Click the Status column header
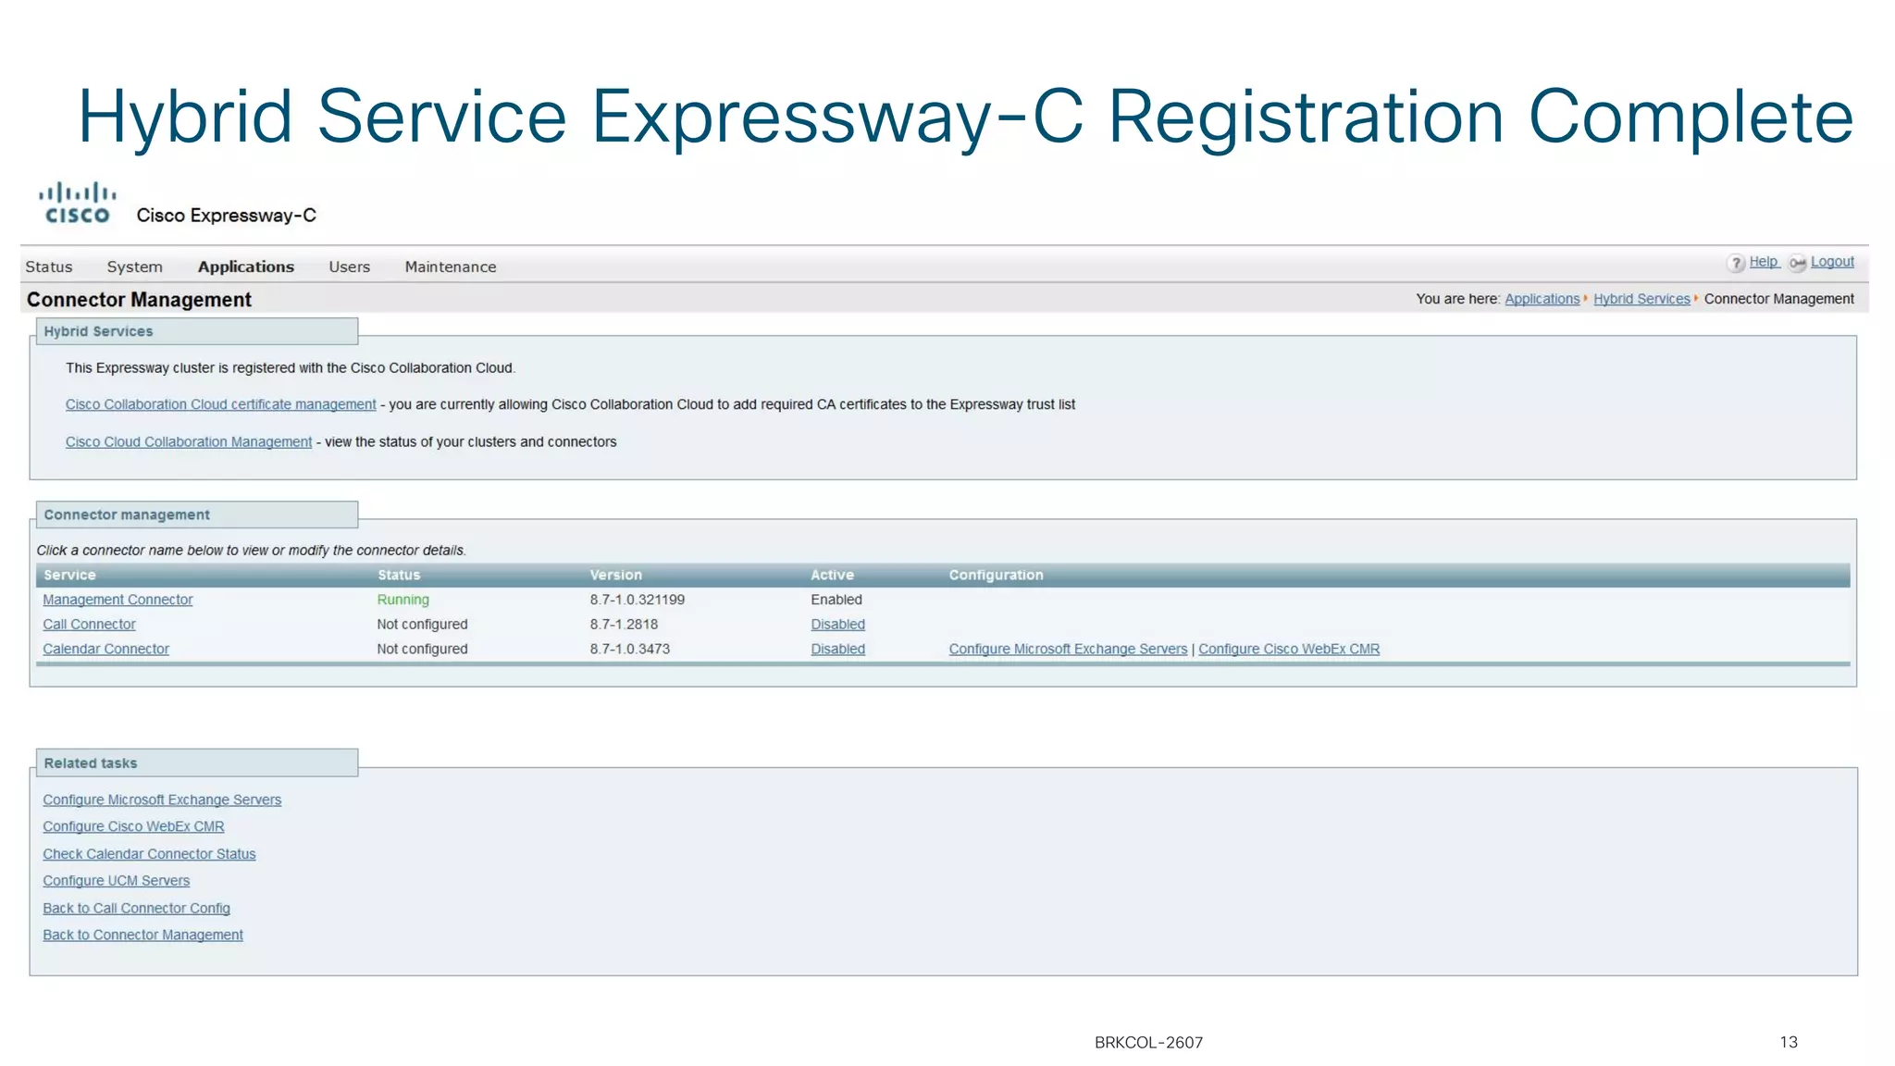 point(399,575)
